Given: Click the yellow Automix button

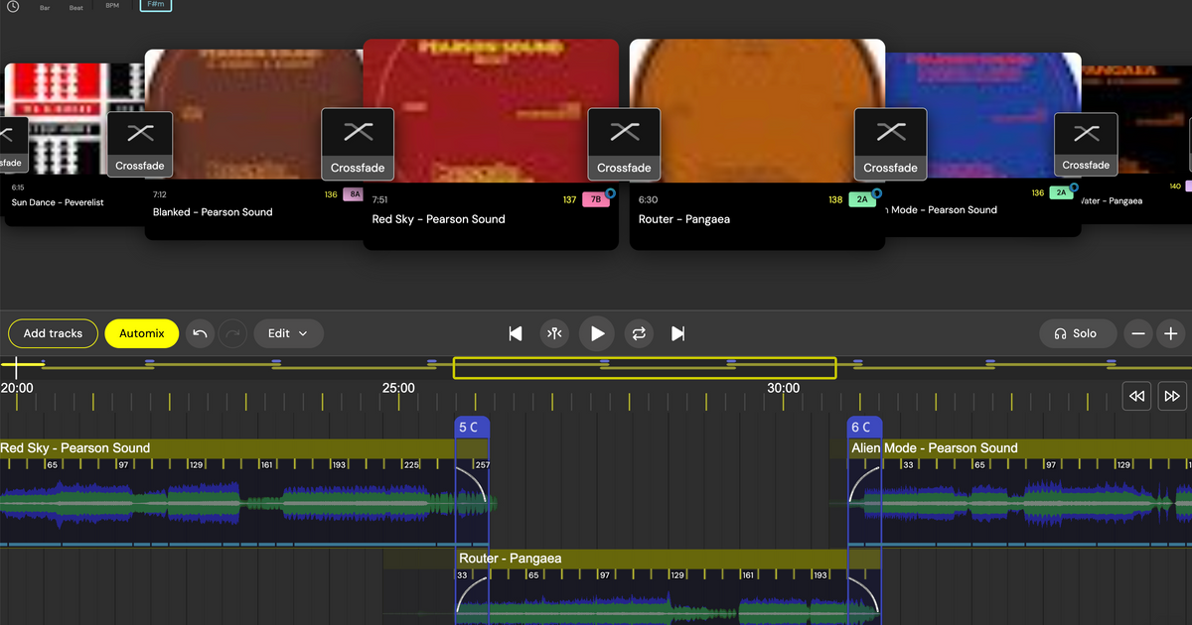Looking at the screenshot, I should (x=141, y=334).
